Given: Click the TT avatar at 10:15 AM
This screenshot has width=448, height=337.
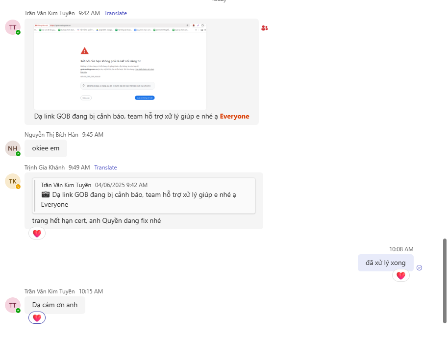Looking at the screenshot, I should click(13, 305).
